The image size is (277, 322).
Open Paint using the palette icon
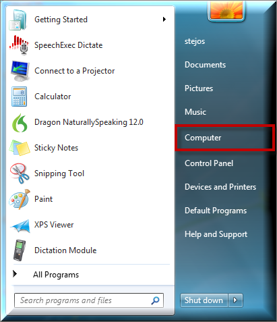(20, 199)
